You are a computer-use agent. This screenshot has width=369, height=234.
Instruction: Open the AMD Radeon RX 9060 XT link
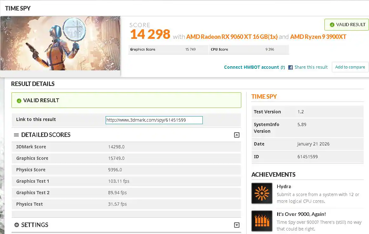tap(232, 37)
